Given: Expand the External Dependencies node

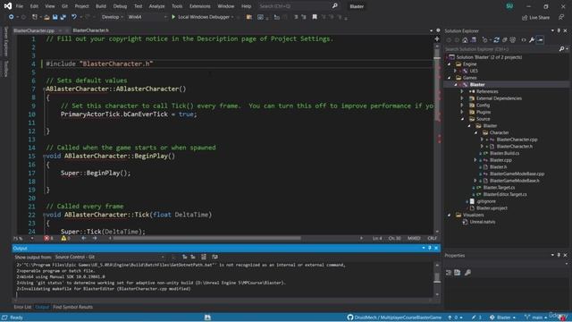Looking at the screenshot, I should point(462,98).
